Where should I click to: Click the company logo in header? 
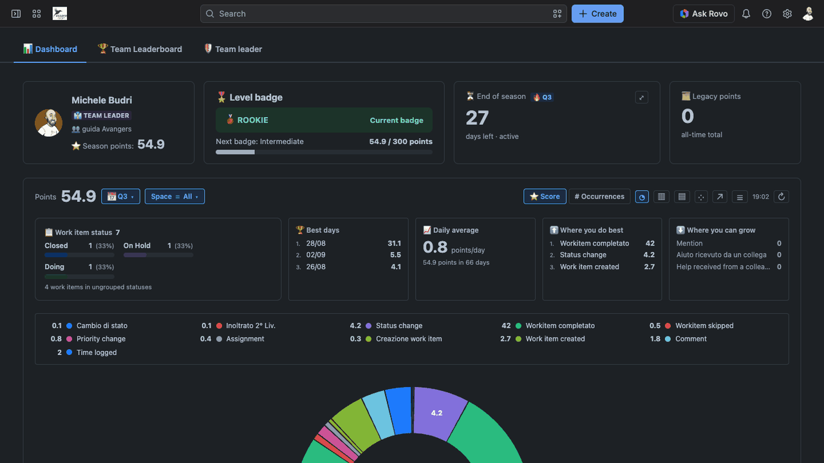pos(60,14)
